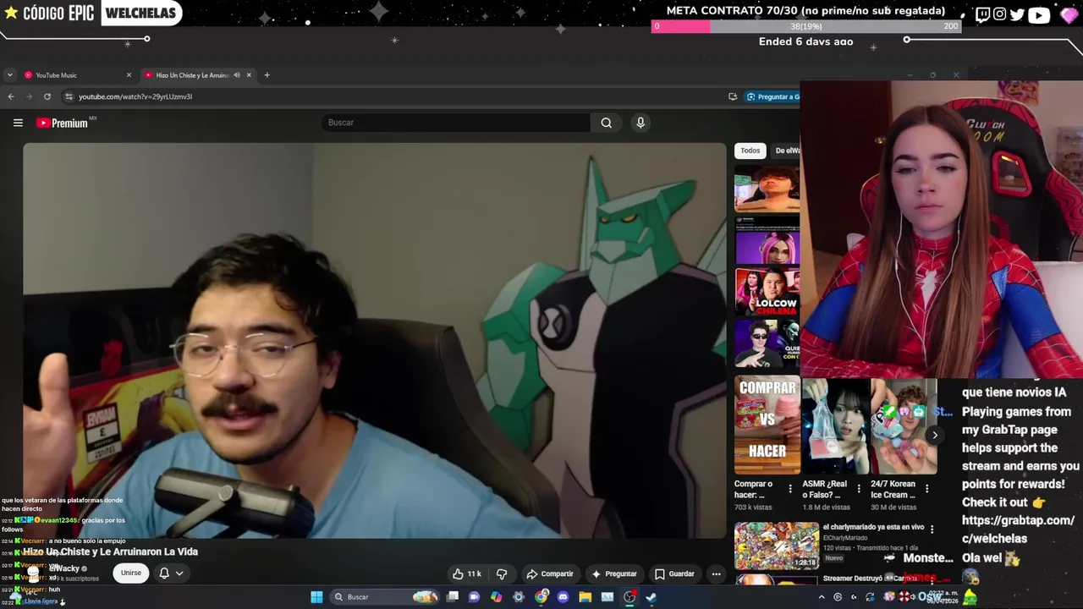Reload the page with the refresh icon
This screenshot has height=609, width=1083.
tap(47, 96)
